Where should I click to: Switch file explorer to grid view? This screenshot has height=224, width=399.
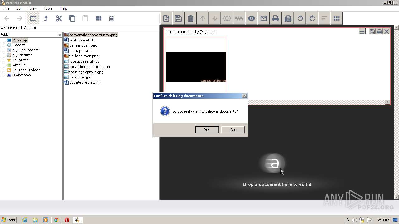click(x=99, y=19)
